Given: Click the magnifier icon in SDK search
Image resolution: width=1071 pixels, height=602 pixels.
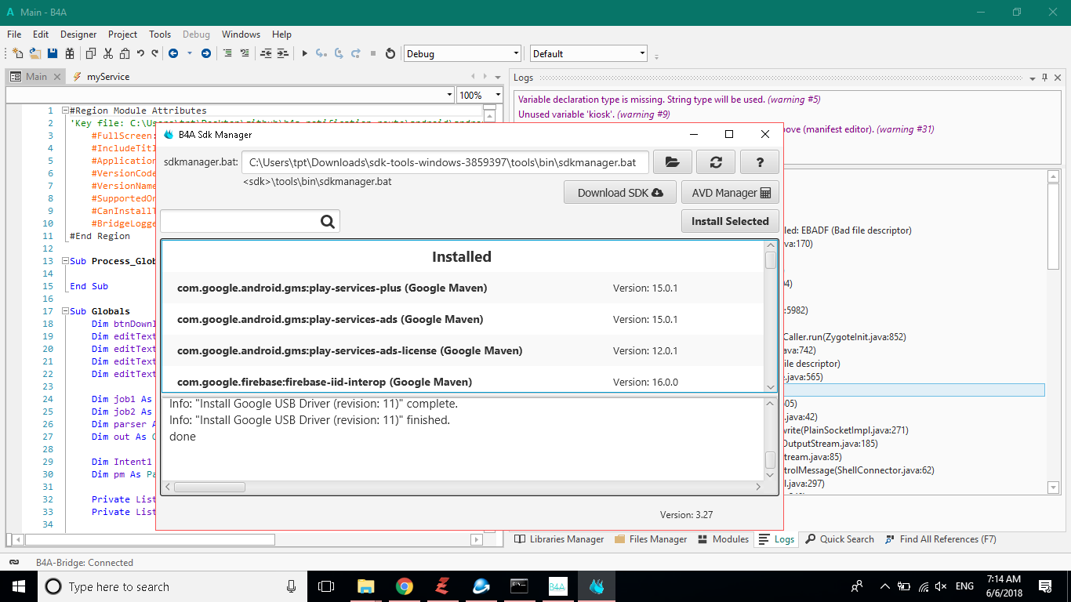Looking at the screenshot, I should [328, 222].
